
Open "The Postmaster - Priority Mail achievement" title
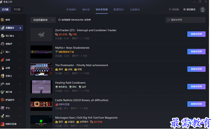(81, 65)
